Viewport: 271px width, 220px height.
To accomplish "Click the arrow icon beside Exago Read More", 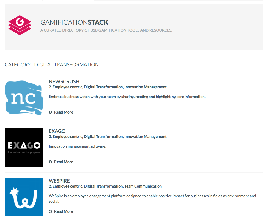I will (50, 162).
